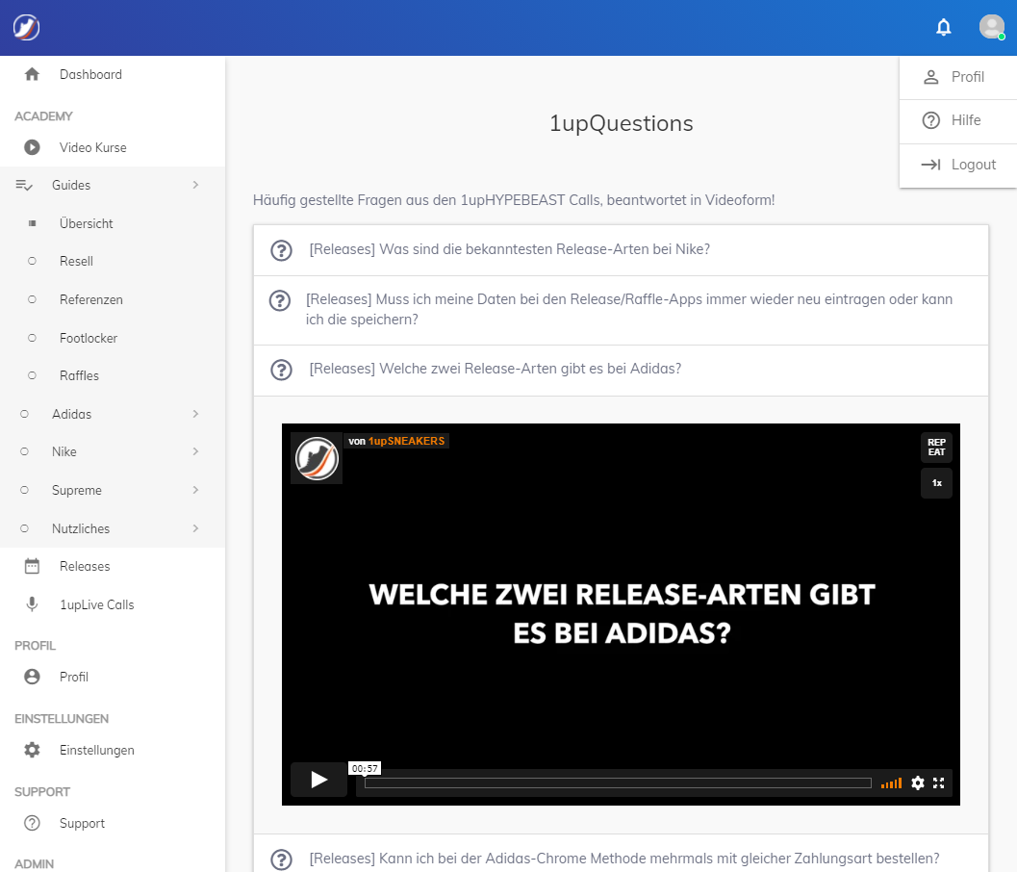Screen dimensions: 1017x872
Task: Open the Nutzliches guides label
Action: click(81, 528)
